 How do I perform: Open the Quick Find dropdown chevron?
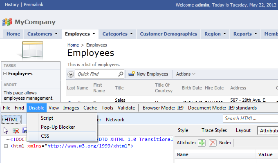[71, 74]
